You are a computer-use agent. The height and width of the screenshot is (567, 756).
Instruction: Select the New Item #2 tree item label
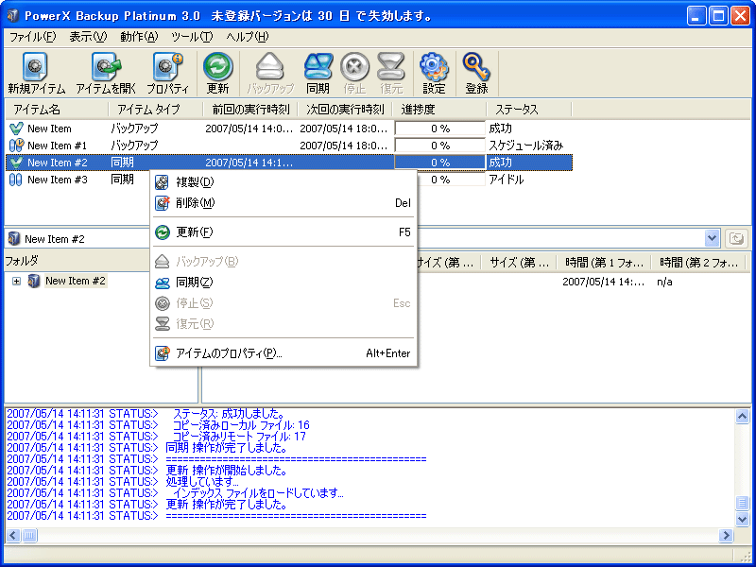pos(76,281)
